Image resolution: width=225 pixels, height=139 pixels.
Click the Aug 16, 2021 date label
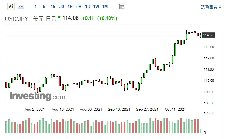pos(63,110)
